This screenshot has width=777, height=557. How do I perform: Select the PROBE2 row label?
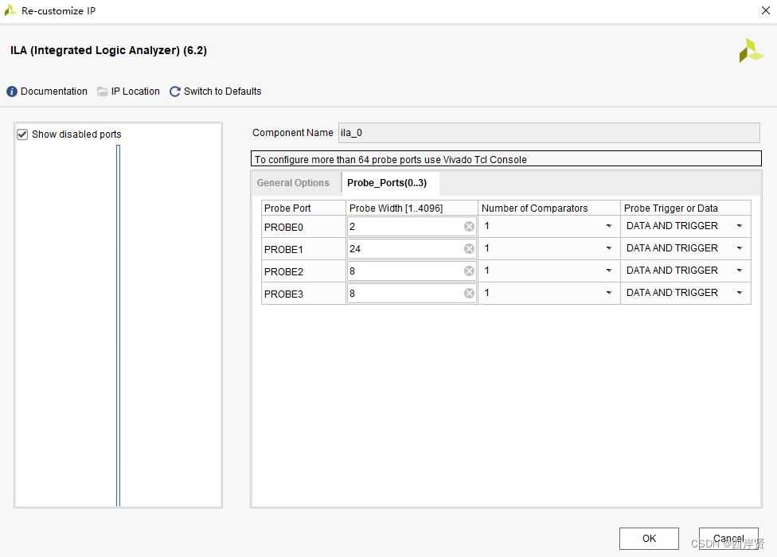(283, 272)
